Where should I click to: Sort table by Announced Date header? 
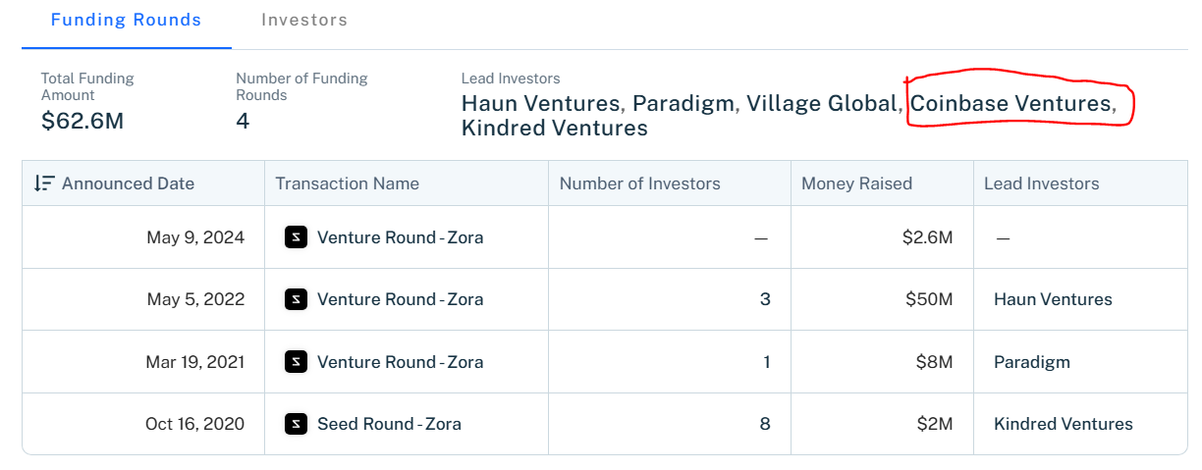(x=128, y=183)
